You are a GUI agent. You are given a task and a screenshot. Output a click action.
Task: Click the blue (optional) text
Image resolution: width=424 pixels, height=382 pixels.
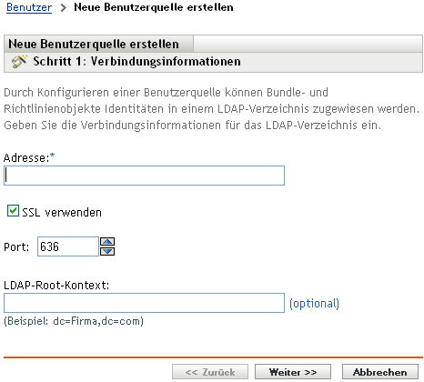click(x=314, y=304)
